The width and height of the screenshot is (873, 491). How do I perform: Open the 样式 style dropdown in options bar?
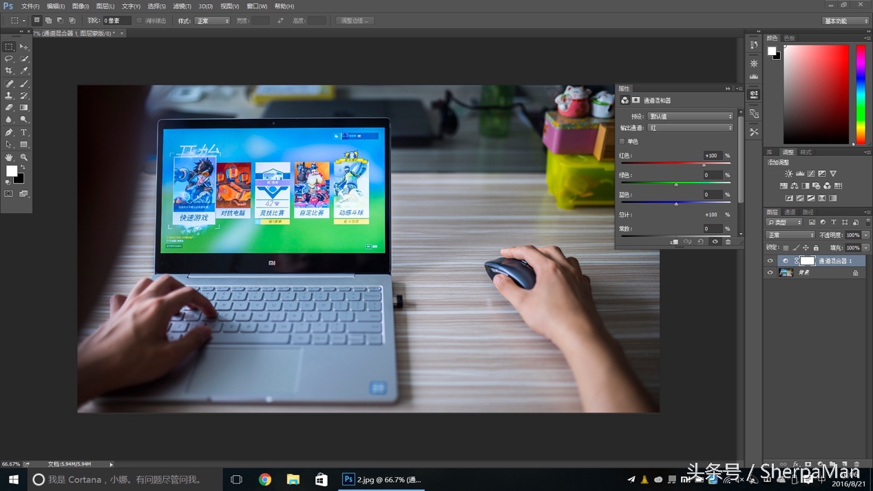(x=212, y=21)
